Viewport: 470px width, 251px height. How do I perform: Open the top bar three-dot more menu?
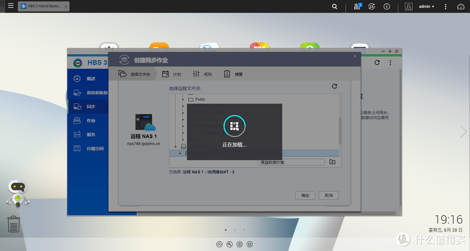tap(446, 6)
